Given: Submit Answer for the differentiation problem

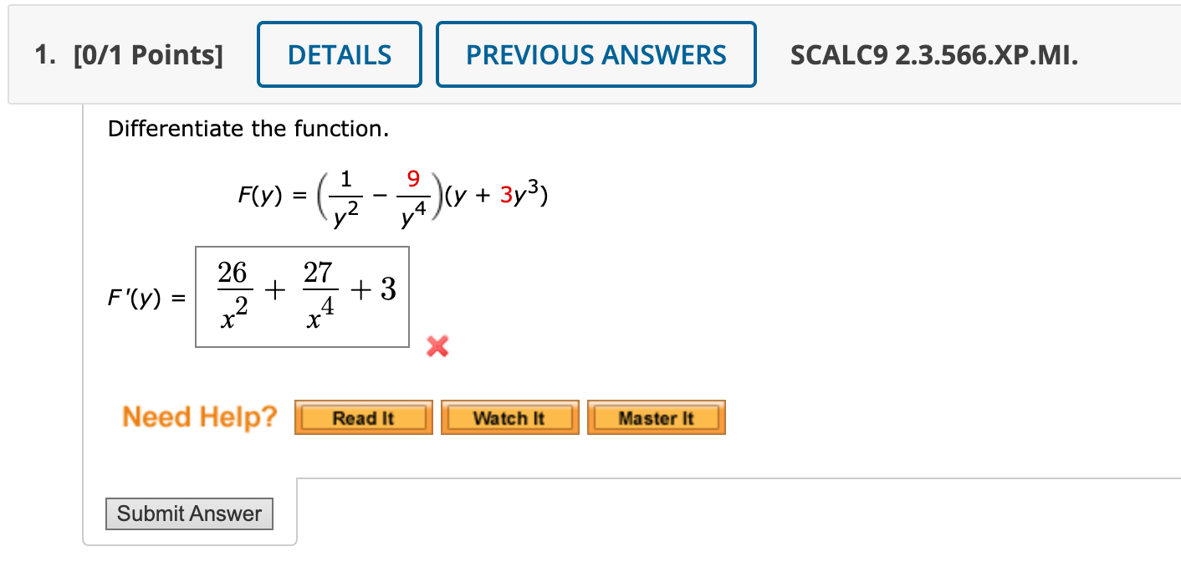Looking at the screenshot, I should (189, 513).
